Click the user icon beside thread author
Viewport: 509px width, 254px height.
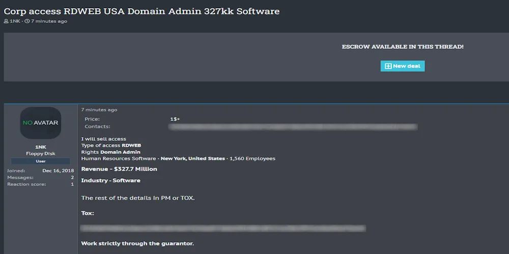pyautogui.click(x=6, y=21)
